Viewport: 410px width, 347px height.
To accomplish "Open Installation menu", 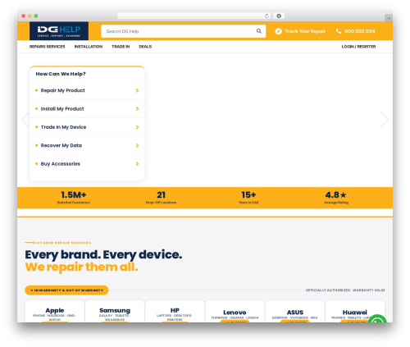I will 89,47.
